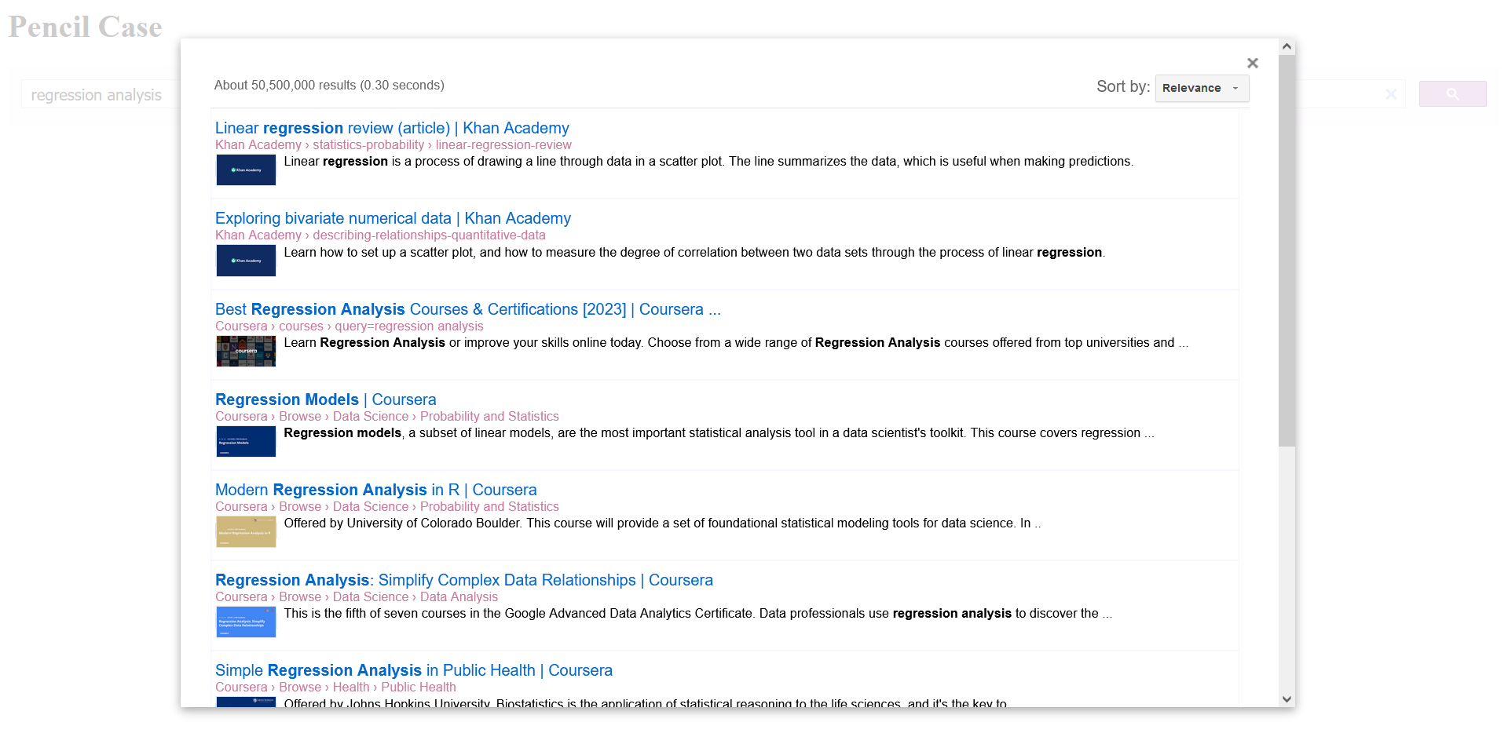This screenshot has height=755, width=1508.
Task: Click the query=regression analysis breadcrumb URL
Action: (350, 326)
